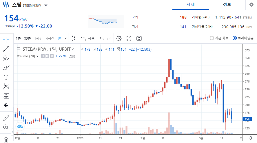Switch to the 정보 tab

pos(227,5)
